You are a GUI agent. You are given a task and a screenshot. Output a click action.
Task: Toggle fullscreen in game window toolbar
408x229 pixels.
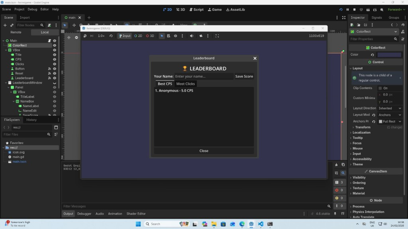(217, 36)
